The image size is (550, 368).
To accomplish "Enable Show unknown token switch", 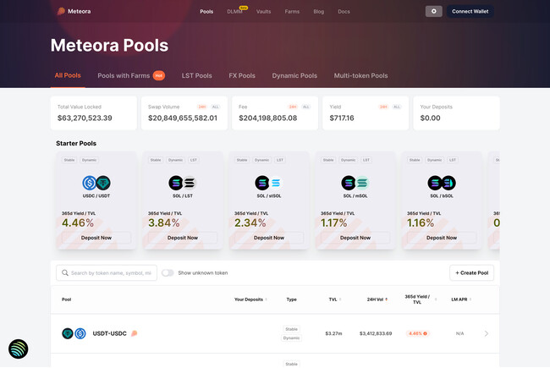I will (168, 272).
